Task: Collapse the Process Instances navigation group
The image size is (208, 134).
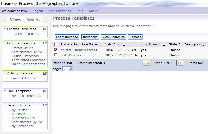Action: point(5,43)
